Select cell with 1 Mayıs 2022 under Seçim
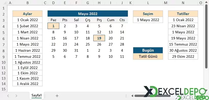Viewport: 209px width, 100px height. pyautogui.click(x=148, y=20)
